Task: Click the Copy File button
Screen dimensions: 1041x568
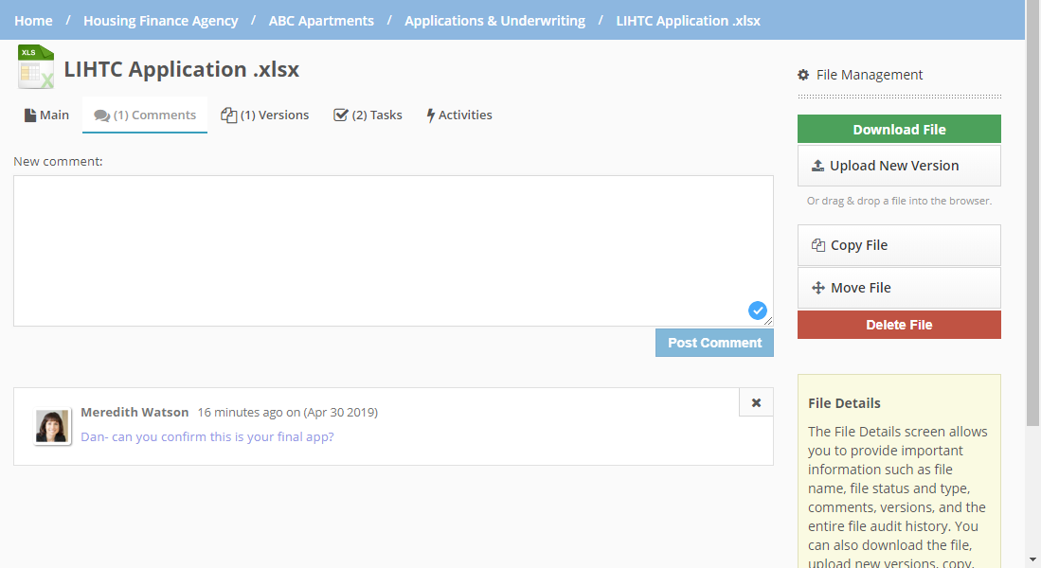Action: click(x=899, y=245)
